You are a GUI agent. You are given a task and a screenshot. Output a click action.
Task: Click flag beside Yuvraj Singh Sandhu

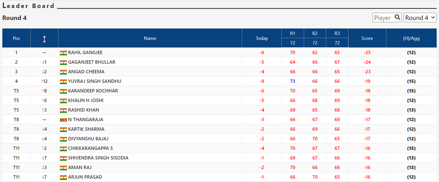[x=63, y=81]
